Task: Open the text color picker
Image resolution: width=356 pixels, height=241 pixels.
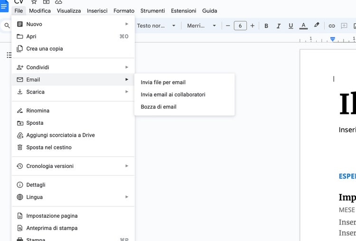Action: pyautogui.click(x=304, y=26)
